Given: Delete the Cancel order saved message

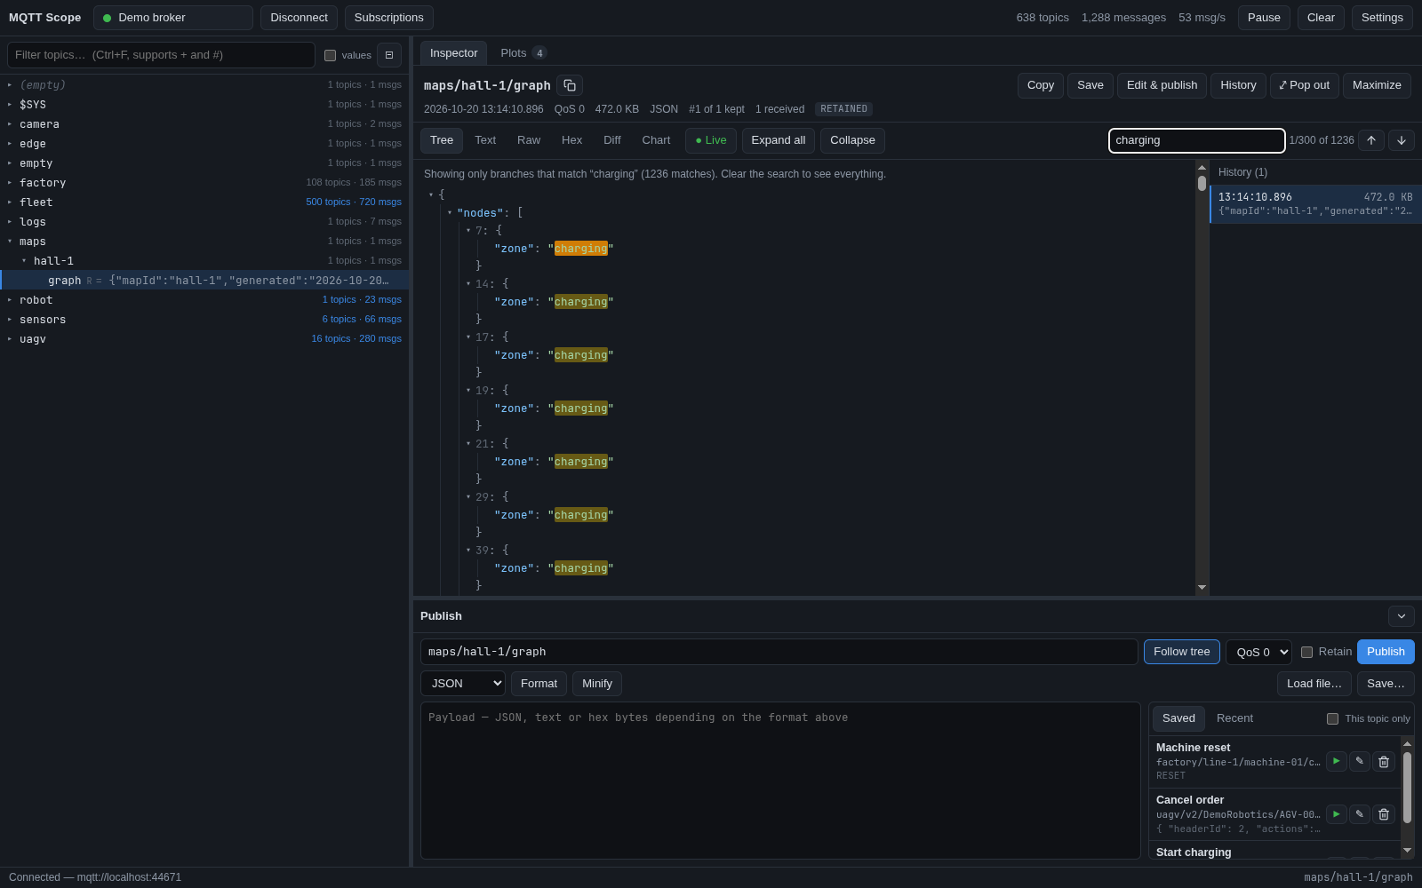Looking at the screenshot, I should (1384, 814).
